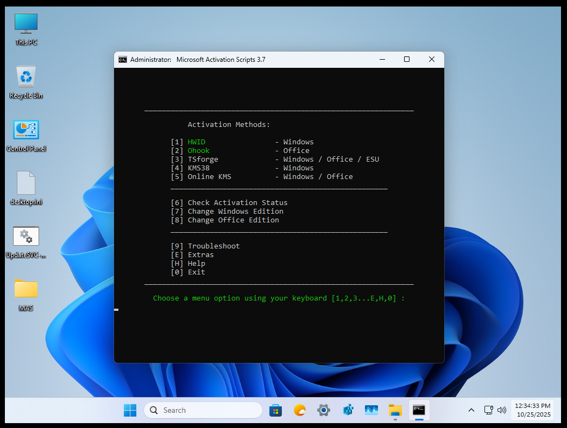Click "Change Office Edition" line

pos(225,220)
